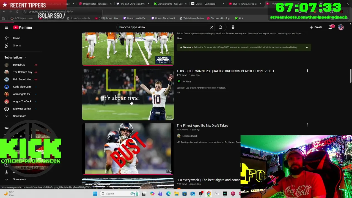Switch to Future, Metro Boomin tab
Screen dimensions: 352x198
[245, 4]
